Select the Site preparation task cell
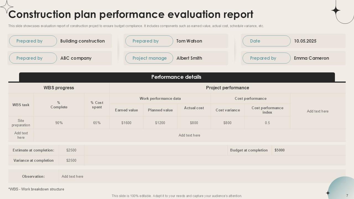This screenshot has height=199, width=354. coord(21,123)
